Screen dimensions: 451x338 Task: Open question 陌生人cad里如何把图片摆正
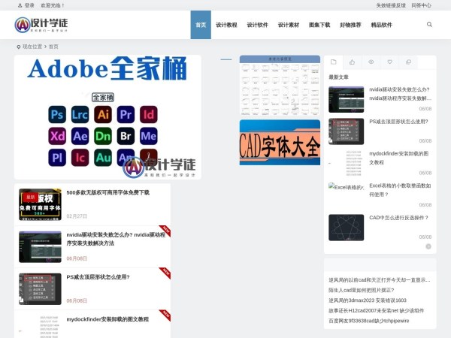click(362, 290)
